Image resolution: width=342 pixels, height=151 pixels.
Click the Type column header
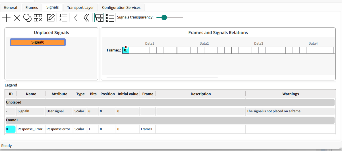(x=80, y=94)
